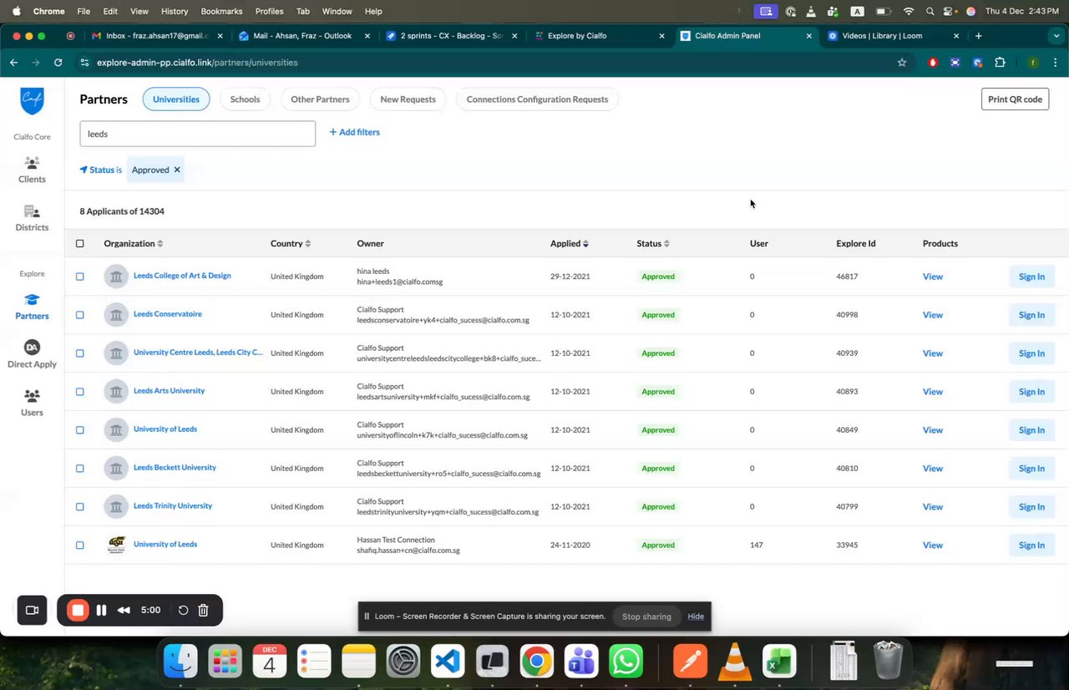
Task: Open Visual Studio Code from the Dock
Action: [x=448, y=662]
